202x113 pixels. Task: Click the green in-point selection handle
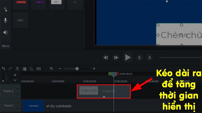(x=110, y=74)
